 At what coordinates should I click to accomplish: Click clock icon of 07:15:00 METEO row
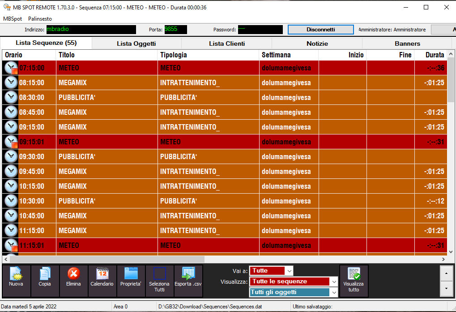pos(11,68)
